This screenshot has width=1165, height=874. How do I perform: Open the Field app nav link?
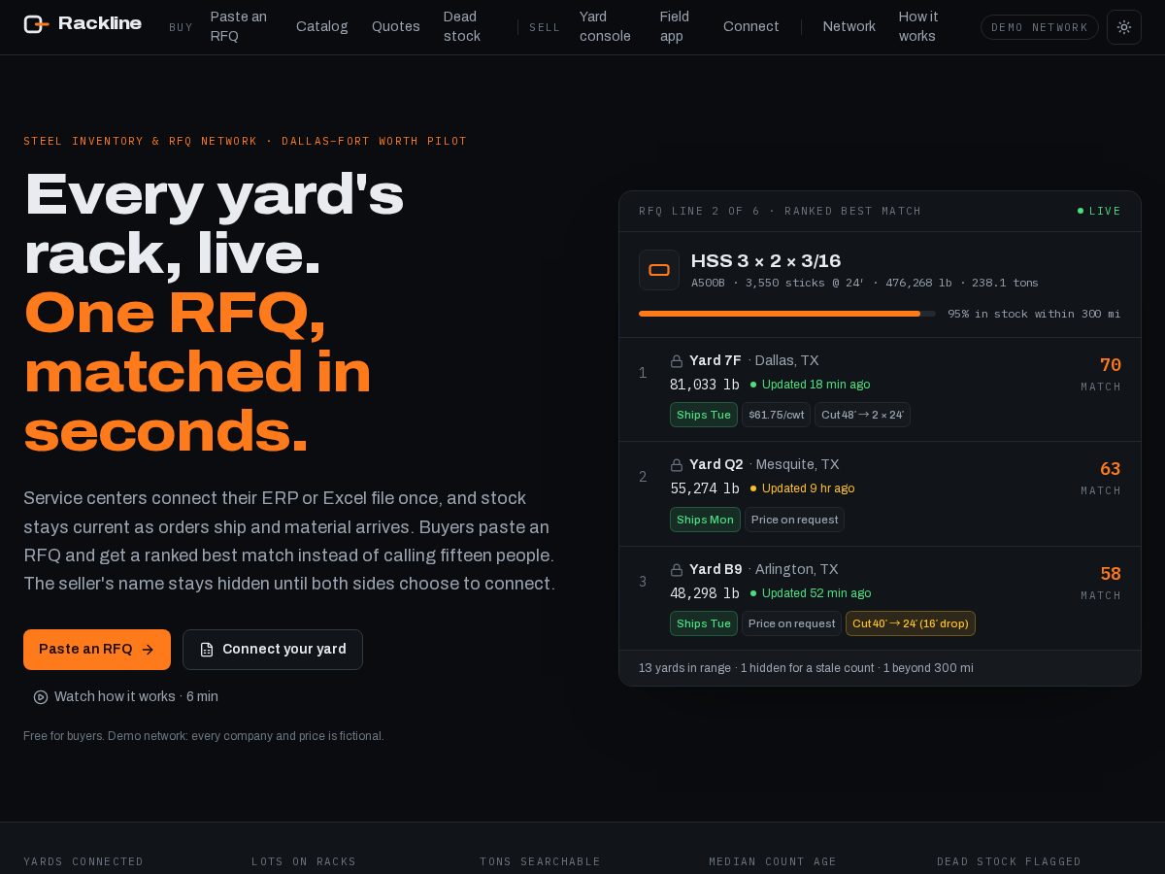[x=675, y=26]
